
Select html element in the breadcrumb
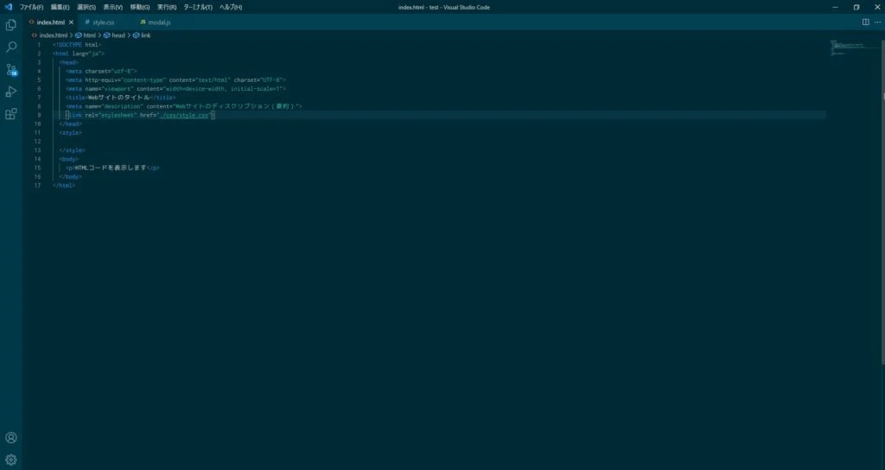(x=90, y=35)
